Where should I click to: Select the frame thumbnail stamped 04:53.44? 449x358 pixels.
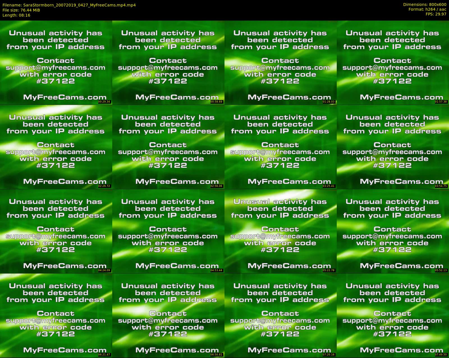pos(168,231)
